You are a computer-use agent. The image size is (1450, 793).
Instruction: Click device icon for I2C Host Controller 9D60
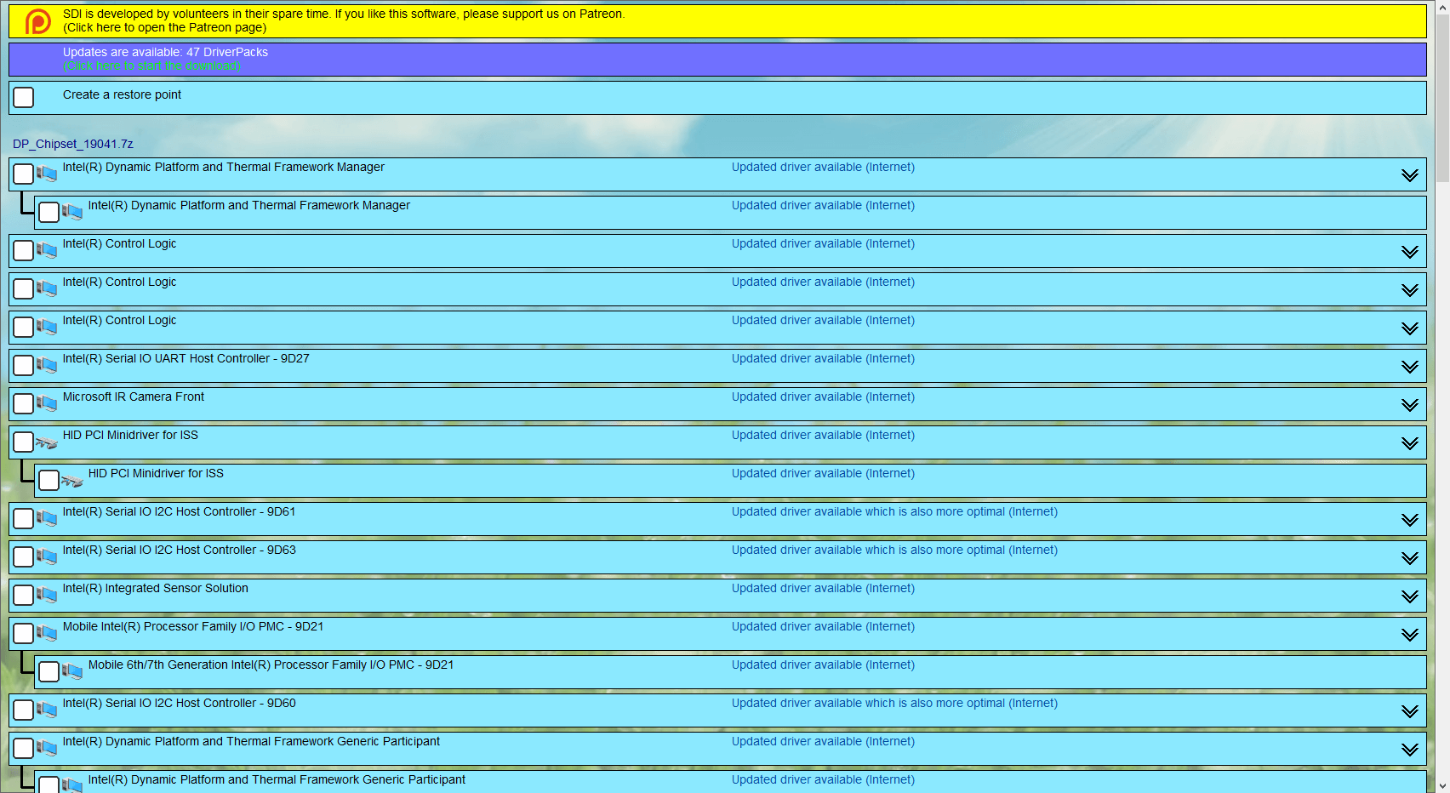click(x=47, y=710)
